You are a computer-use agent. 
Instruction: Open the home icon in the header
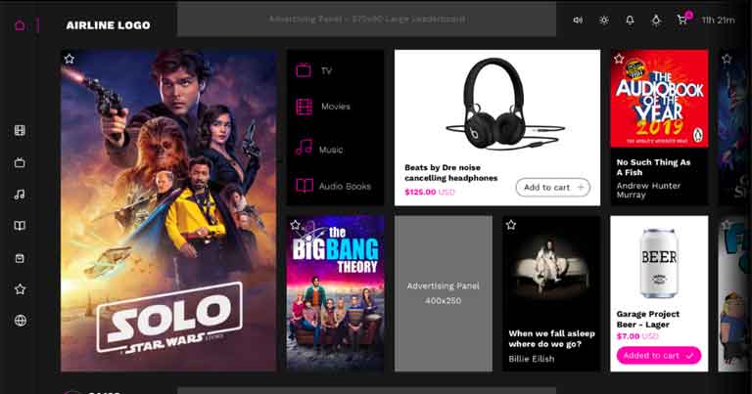(x=20, y=24)
